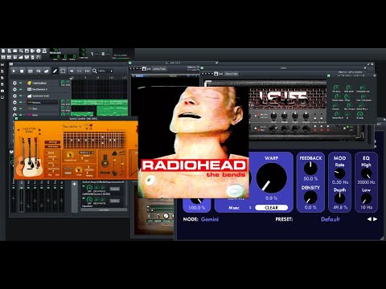The width and height of the screenshot is (386, 289).
Task: Click the EQ High knob
Action: [366, 173]
